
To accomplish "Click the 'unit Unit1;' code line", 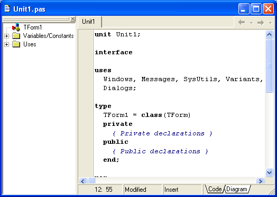I will coord(117,34).
